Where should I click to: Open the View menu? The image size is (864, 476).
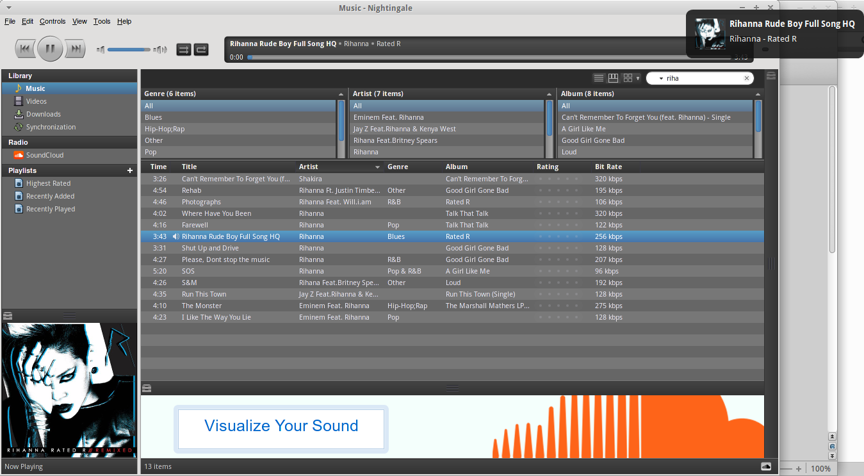pyautogui.click(x=79, y=21)
